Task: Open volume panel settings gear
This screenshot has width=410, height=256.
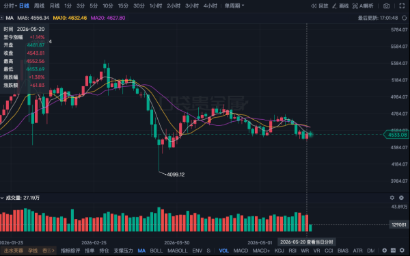Action: click(392, 198)
